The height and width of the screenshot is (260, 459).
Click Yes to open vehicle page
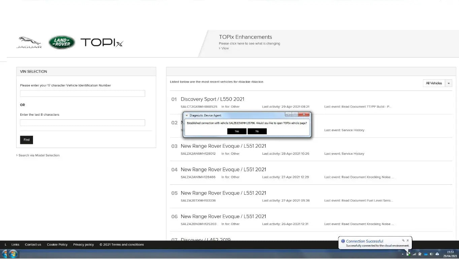237,131
